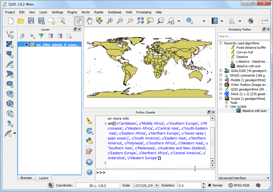Image resolution: width=273 pixels, height=192 pixels.
Task: Click the Add PostGIS Layer elephant icon
Action: point(10,54)
